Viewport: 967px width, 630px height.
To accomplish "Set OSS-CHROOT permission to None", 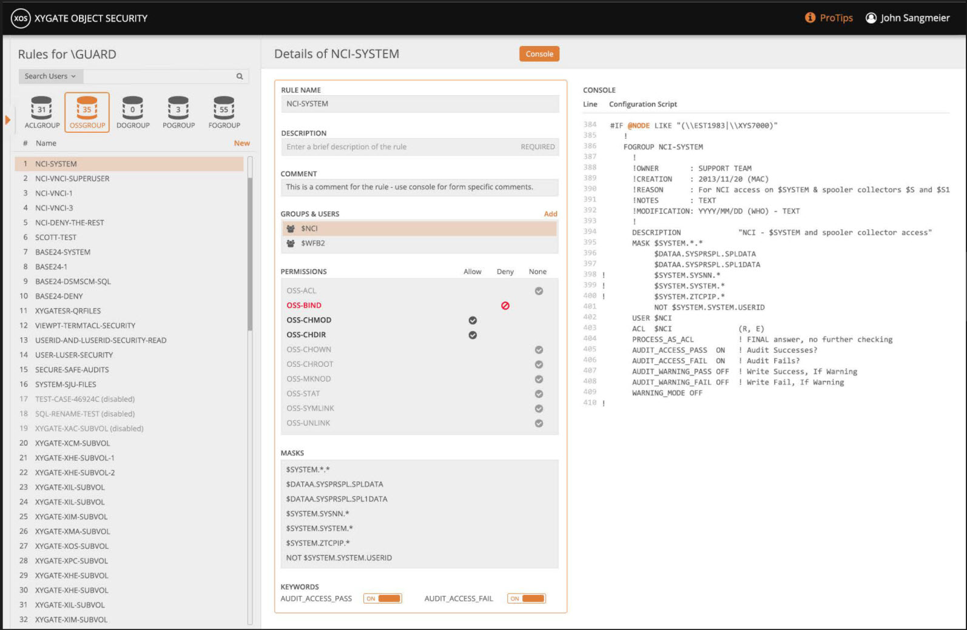I will coord(539,364).
